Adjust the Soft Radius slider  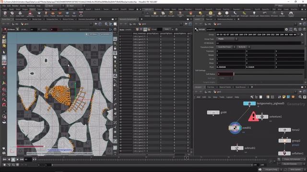268,74
